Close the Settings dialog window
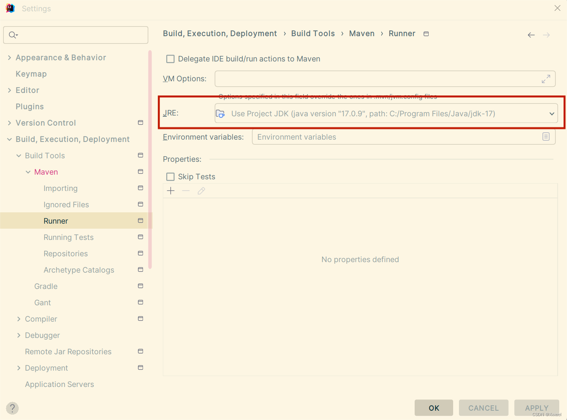The height and width of the screenshot is (420, 567). click(557, 8)
